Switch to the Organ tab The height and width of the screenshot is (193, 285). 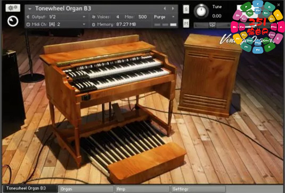pos(86,189)
